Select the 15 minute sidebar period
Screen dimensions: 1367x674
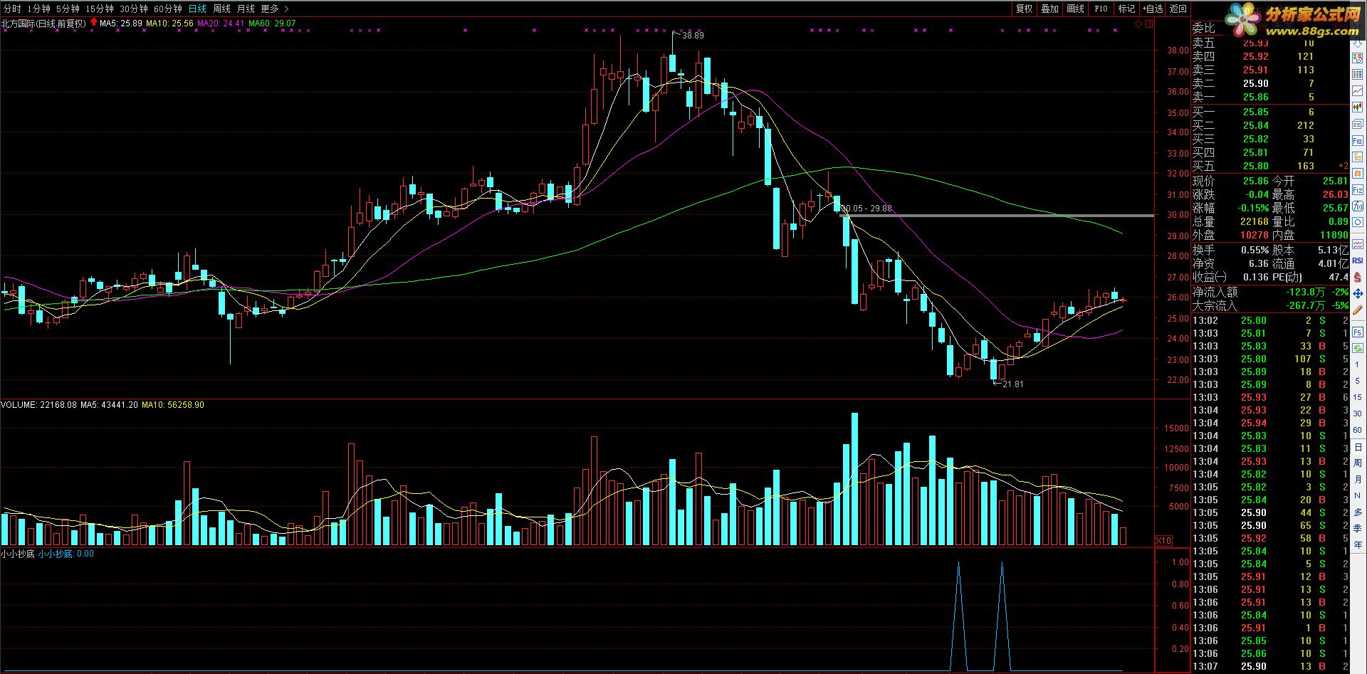[1358, 397]
